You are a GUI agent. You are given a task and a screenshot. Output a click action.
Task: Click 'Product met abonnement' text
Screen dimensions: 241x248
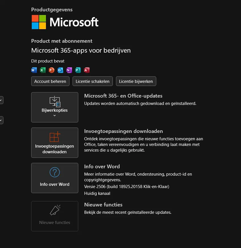[x=62, y=41]
